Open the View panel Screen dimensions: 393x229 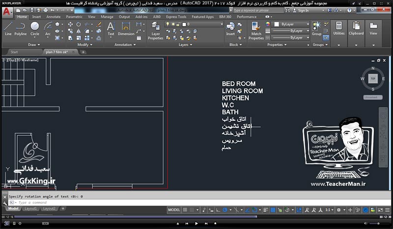(x=373, y=28)
